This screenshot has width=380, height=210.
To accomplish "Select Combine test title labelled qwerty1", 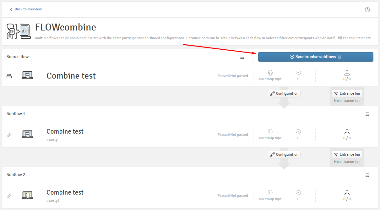I will pos(65,192).
